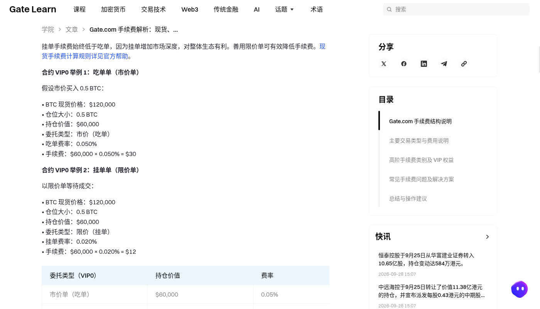Click line 挂单费率：0.020%
Screen dimensions: 540x309
click(69, 242)
